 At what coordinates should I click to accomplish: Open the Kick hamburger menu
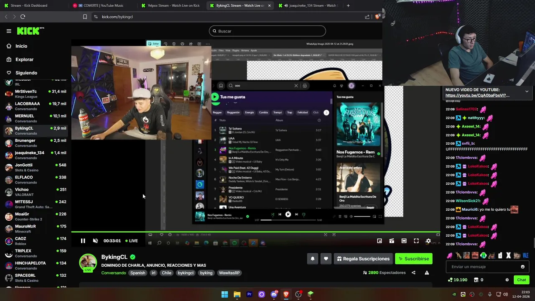pos(9,31)
